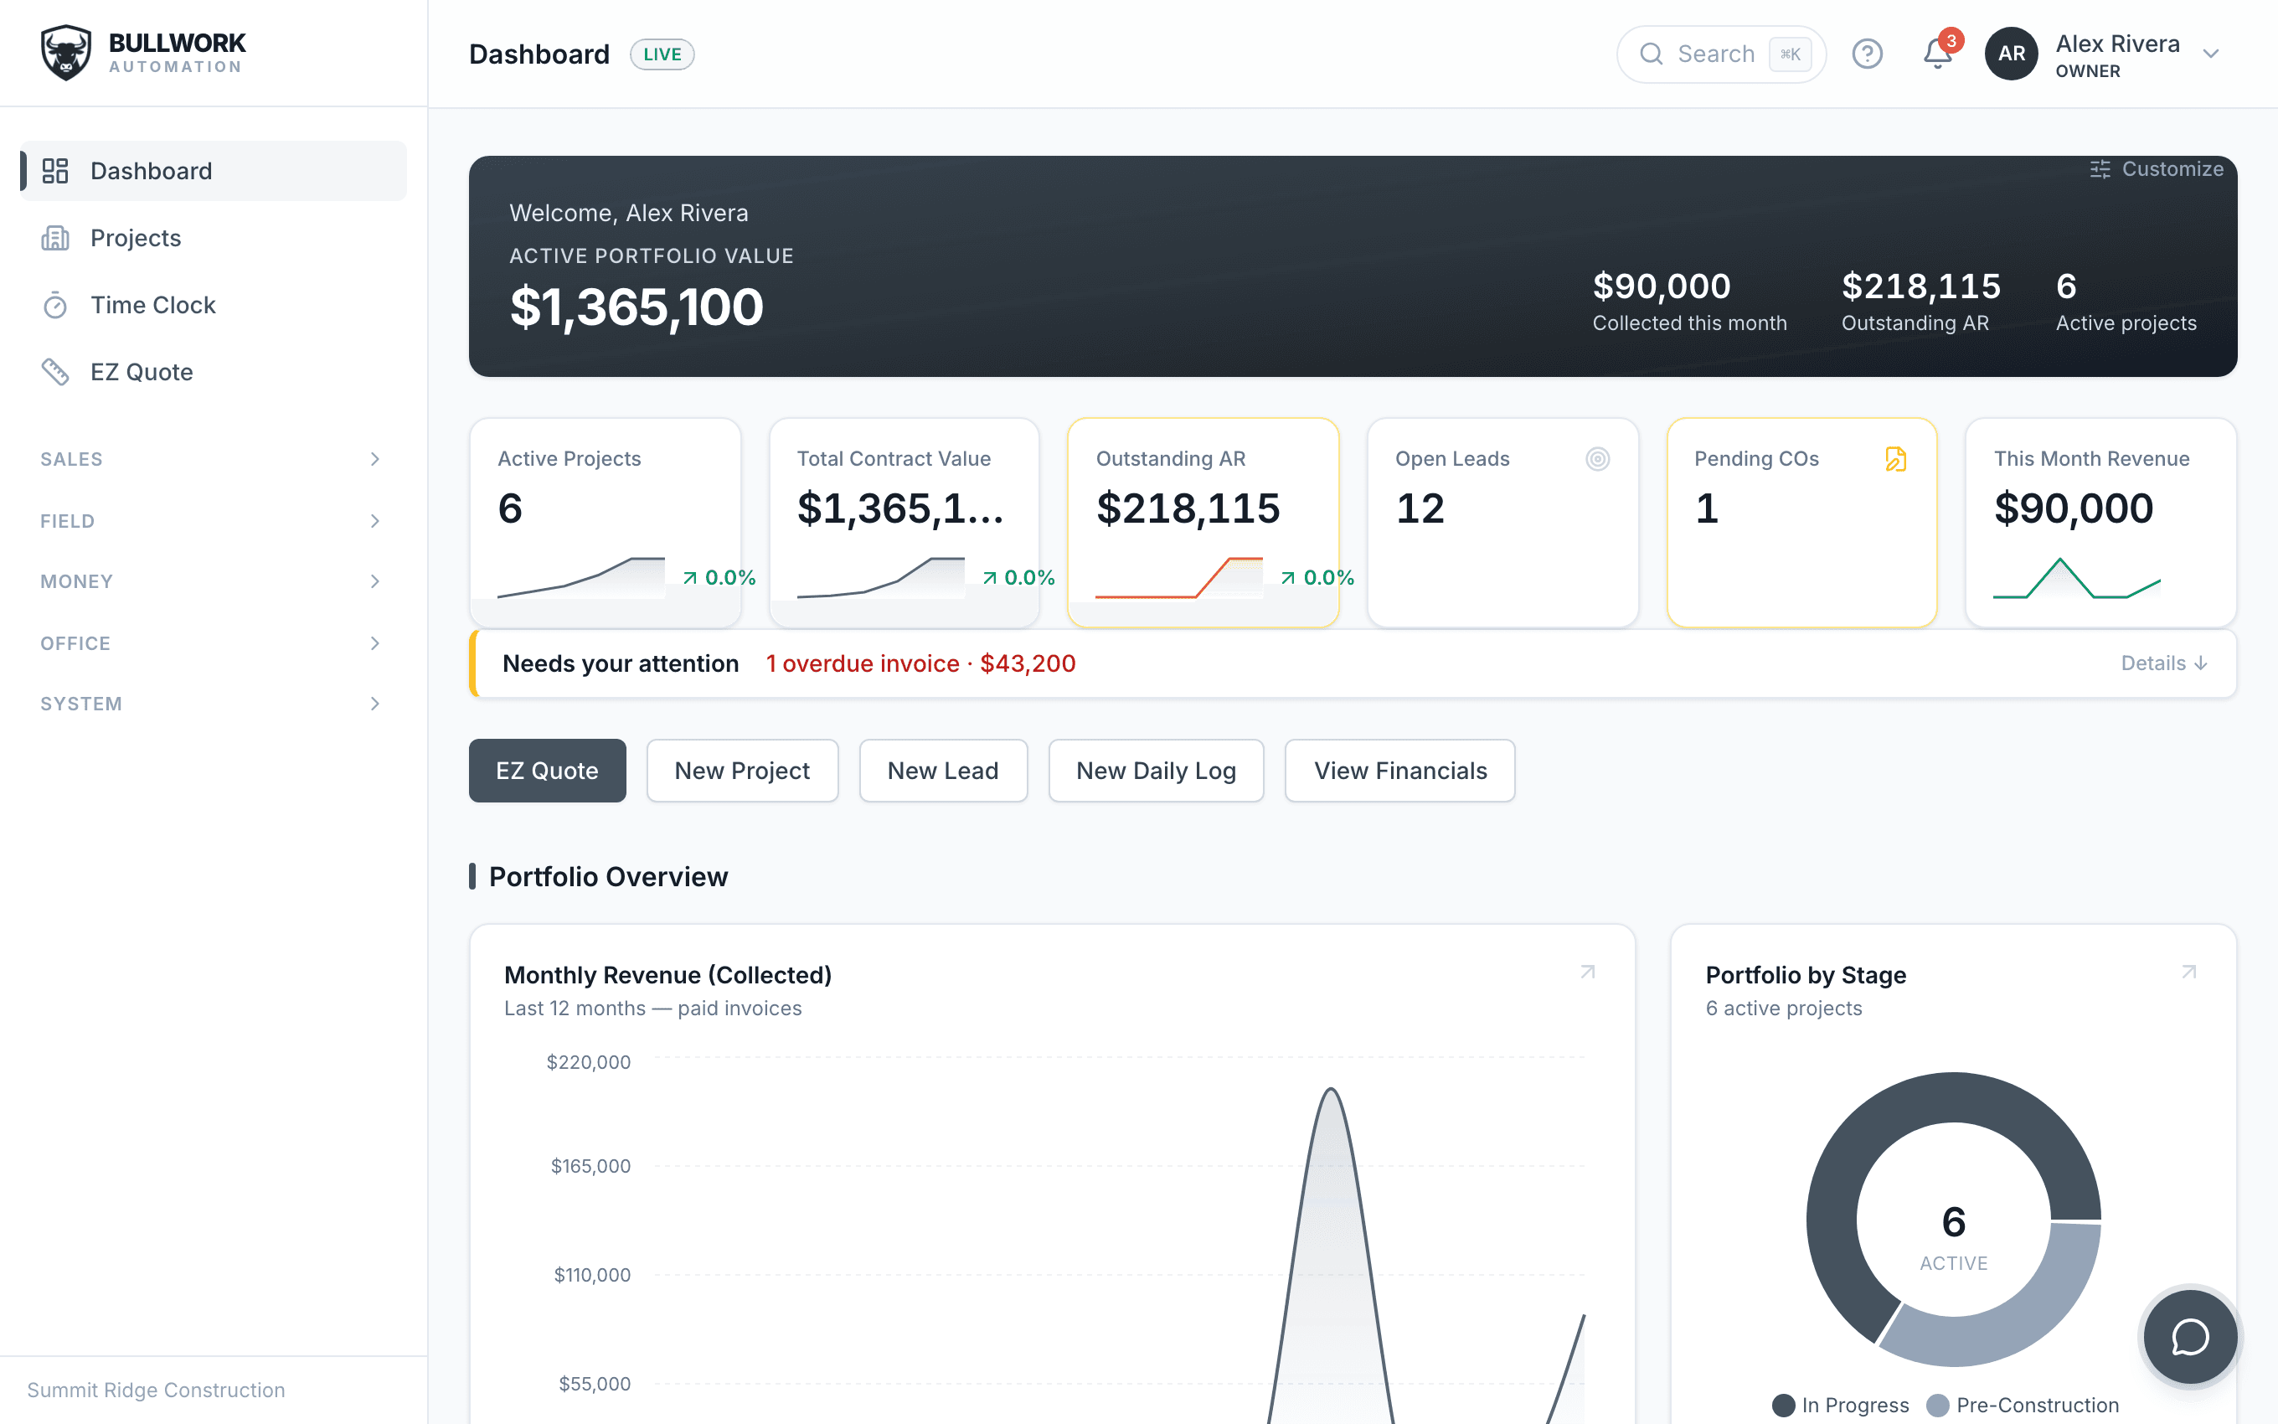2278x1424 pixels.
Task: Open the Total Contract Value card
Action: coord(904,523)
